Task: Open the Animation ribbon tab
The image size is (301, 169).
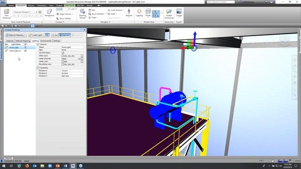Action: point(41,5)
